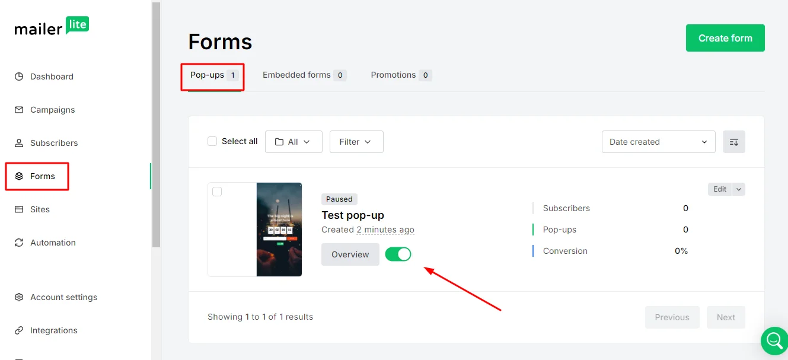This screenshot has width=788, height=360.
Task: Click Edit on Test pop-up
Action: (720, 189)
